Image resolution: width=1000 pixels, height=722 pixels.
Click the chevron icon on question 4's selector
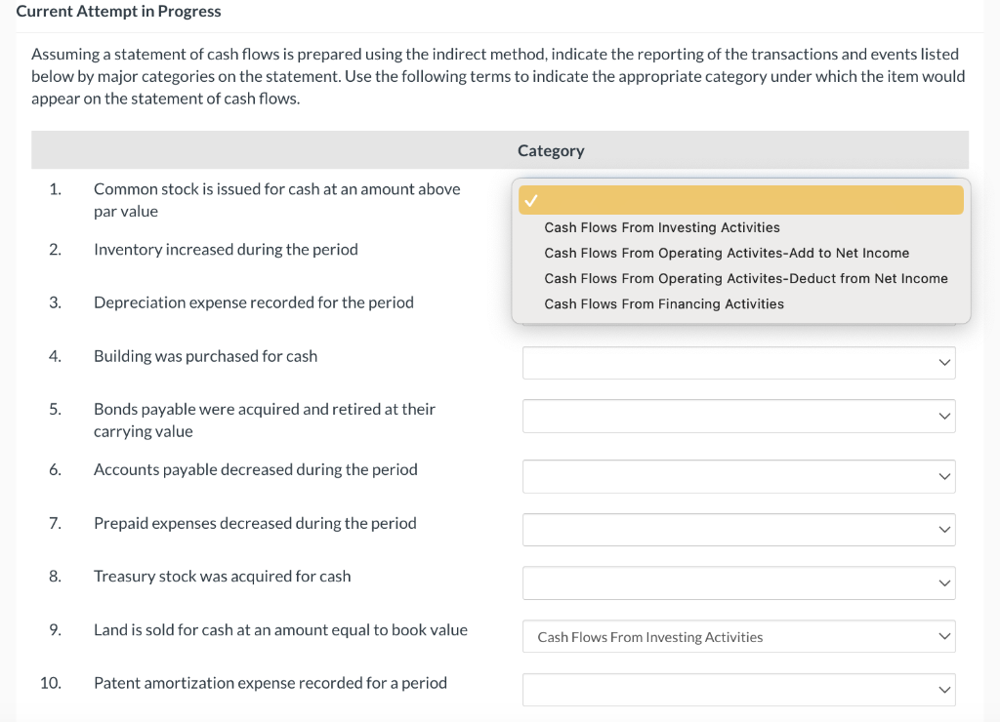click(944, 362)
